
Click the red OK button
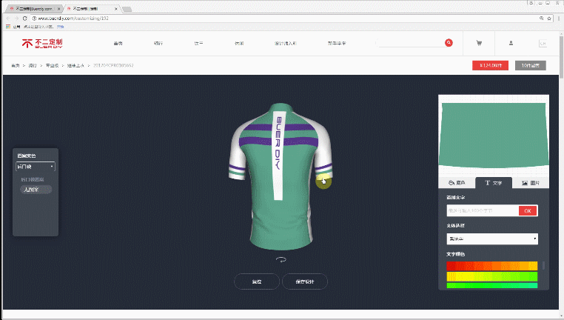click(x=528, y=211)
